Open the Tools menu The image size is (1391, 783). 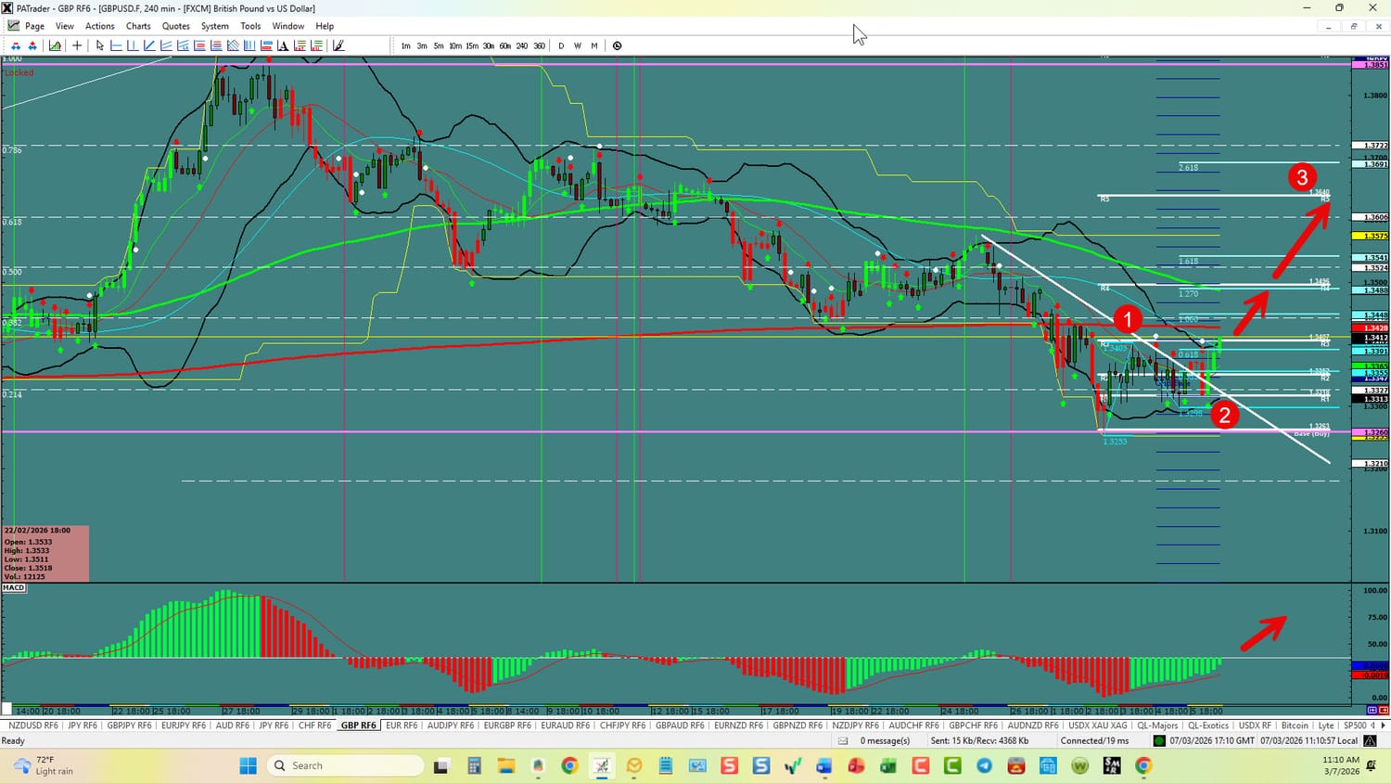(x=250, y=26)
